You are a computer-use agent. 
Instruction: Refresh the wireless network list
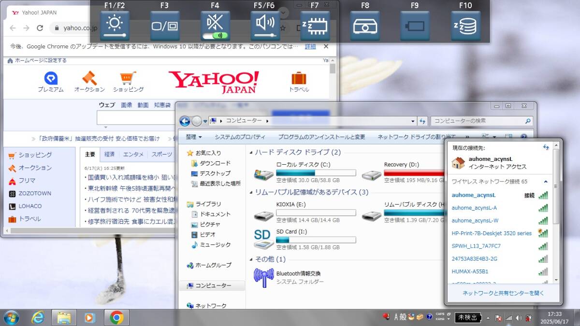coord(546,147)
